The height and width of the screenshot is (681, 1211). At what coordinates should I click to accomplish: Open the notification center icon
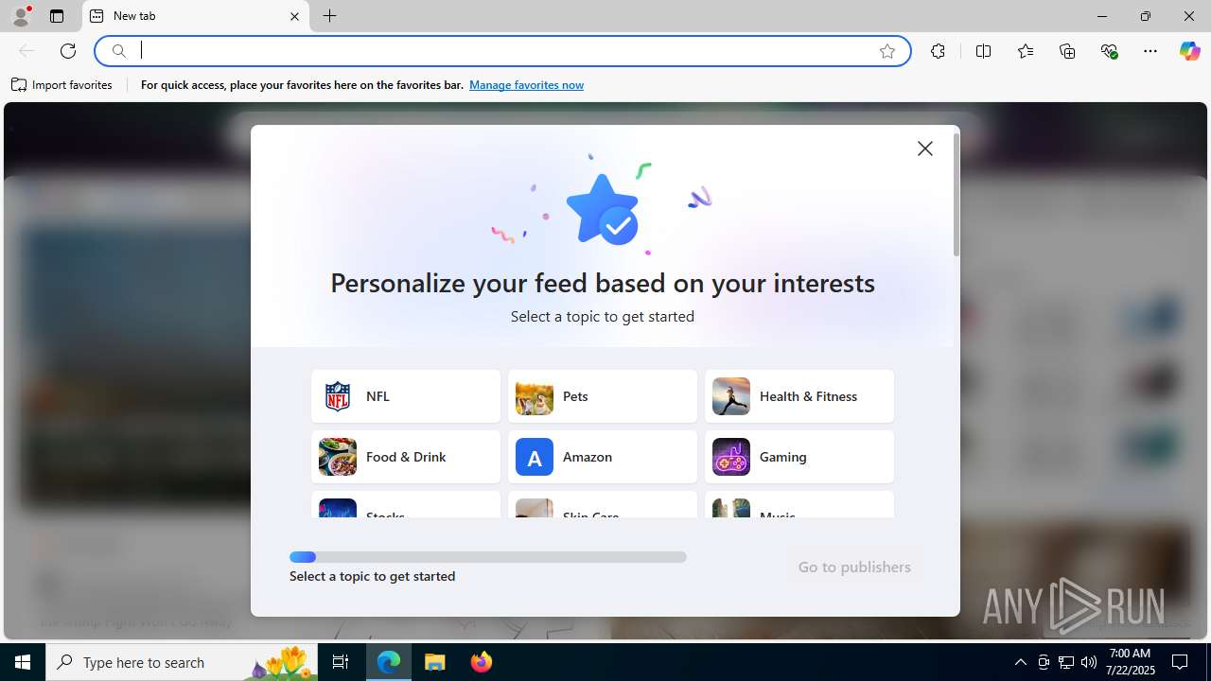(1181, 662)
